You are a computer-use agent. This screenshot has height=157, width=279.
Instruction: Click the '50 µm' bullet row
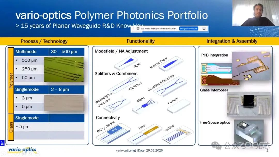click(x=29, y=77)
